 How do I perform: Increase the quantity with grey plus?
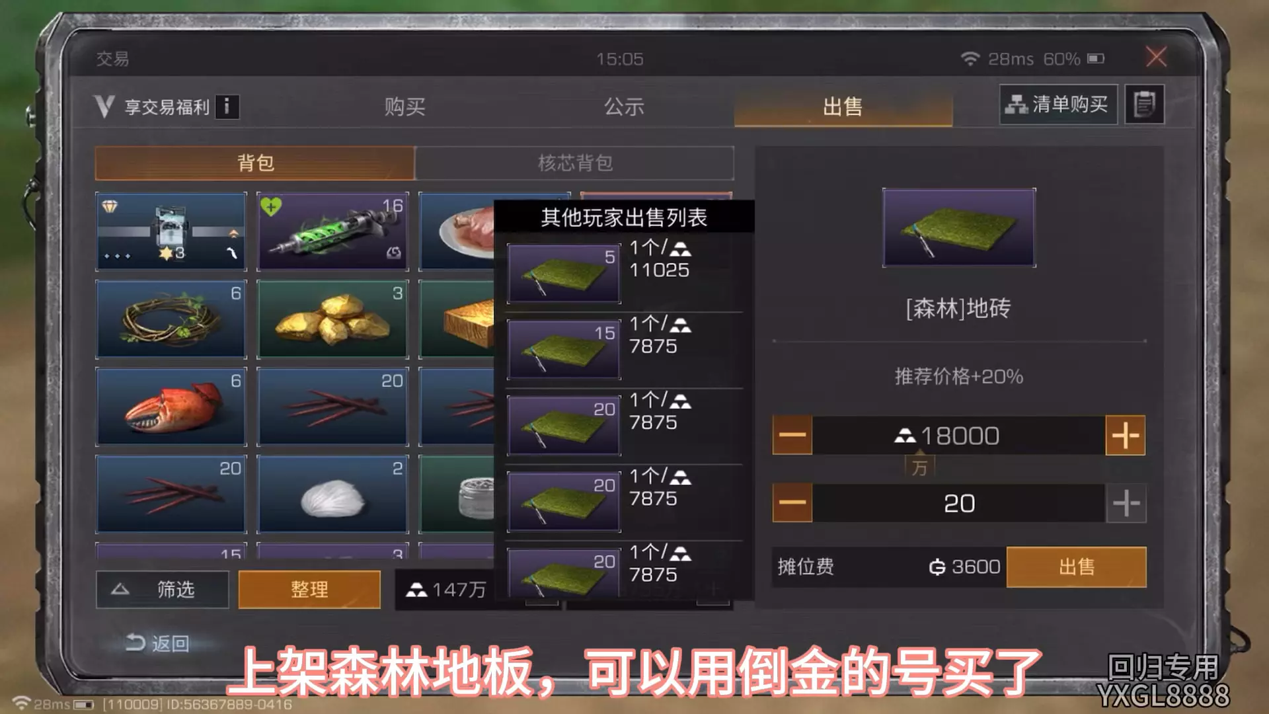pos(1126,503)
